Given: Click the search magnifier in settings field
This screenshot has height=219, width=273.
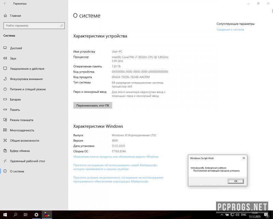Looking at the screenshot, I should [x=62, y=26].
